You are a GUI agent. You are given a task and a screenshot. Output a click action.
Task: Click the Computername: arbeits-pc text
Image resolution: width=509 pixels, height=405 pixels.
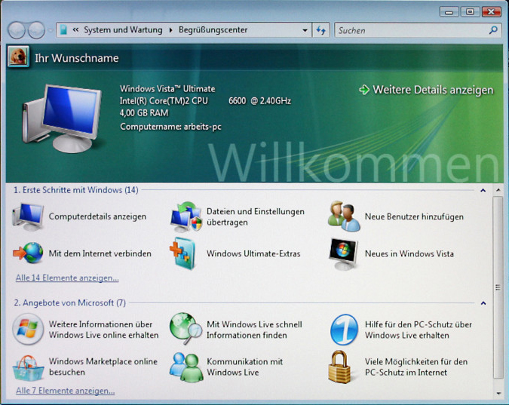pos(170,127)
